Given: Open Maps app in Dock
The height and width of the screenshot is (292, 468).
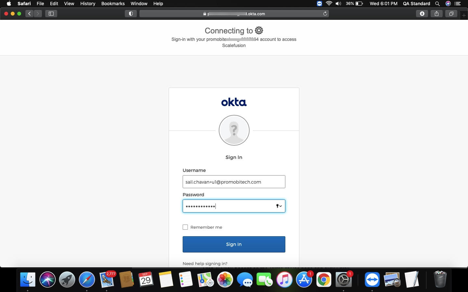Looking at the screenshot, I should pos(205,279).
